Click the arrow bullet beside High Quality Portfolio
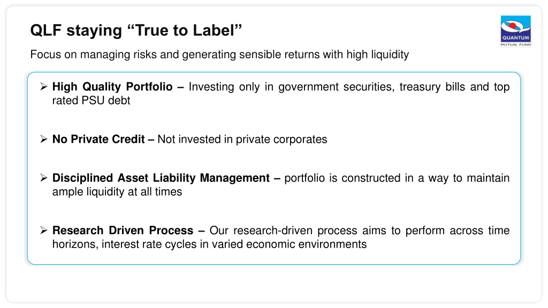This screenshot has width=548, height=308. tap(44, 86)
